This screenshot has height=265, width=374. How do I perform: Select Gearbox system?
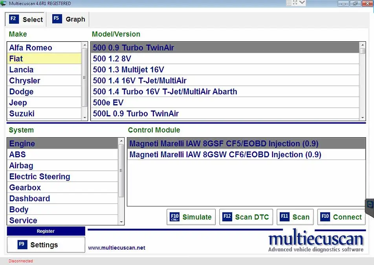pyautogui.click(x=63, y=188)
